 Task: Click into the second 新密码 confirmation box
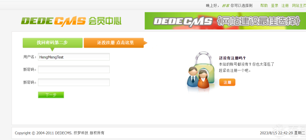(x=74, y=82)
